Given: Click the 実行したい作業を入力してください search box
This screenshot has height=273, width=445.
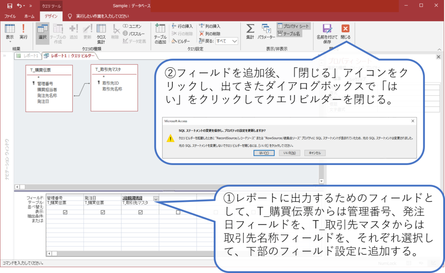Looking at the screenshot, I should tap(102, 16).
